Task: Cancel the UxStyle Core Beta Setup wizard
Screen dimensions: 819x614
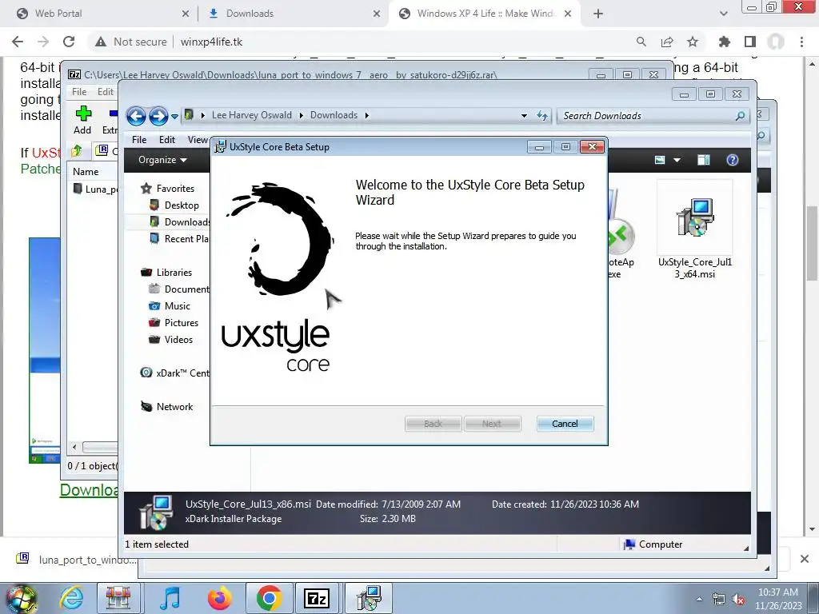Action: (565, 424)
